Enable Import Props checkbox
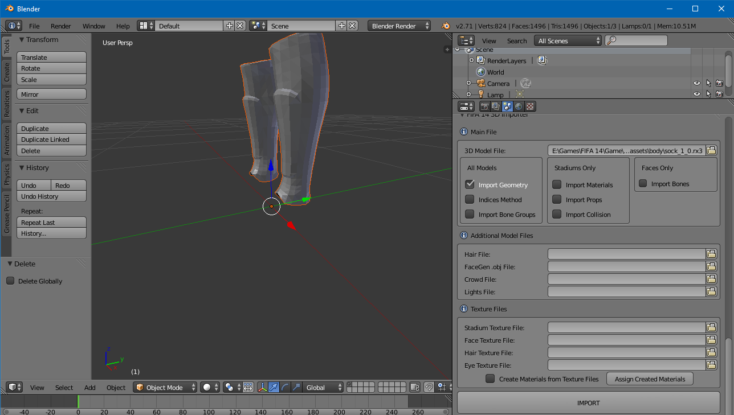The image size is (734, 415). click(x=557, y=199)
